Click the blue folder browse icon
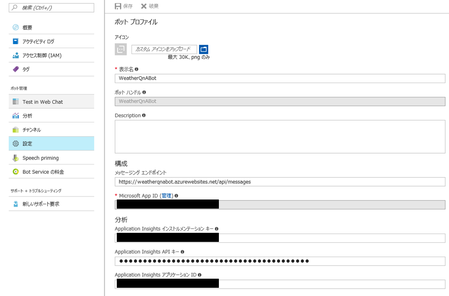 204,49
